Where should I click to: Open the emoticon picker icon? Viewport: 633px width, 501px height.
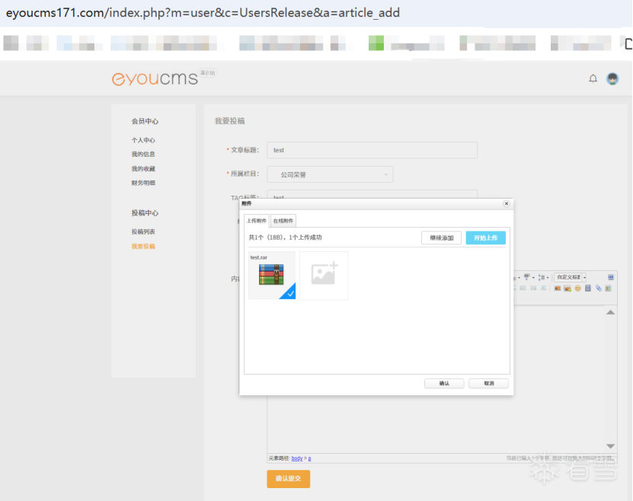(x=577, y=288)
